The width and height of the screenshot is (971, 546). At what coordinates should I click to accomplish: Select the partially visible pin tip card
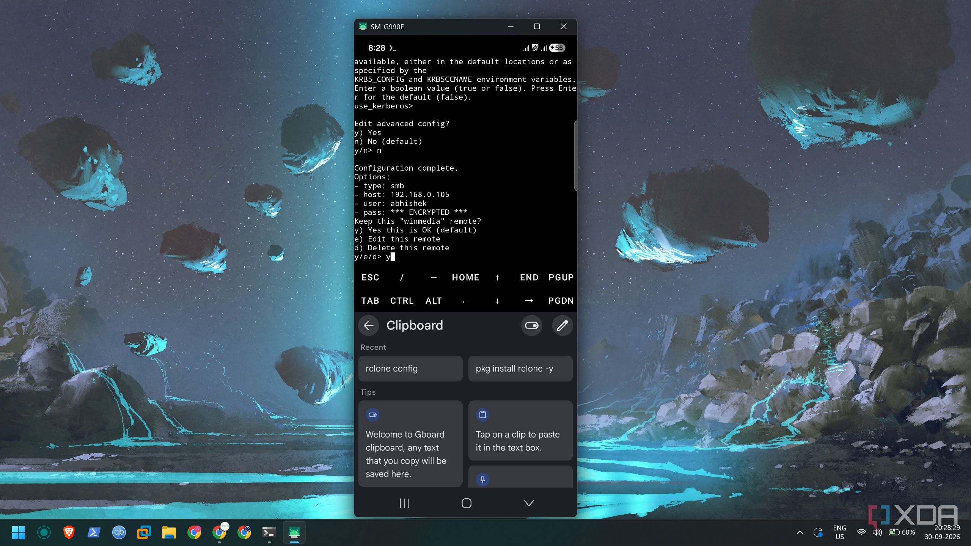coord(520,477)
